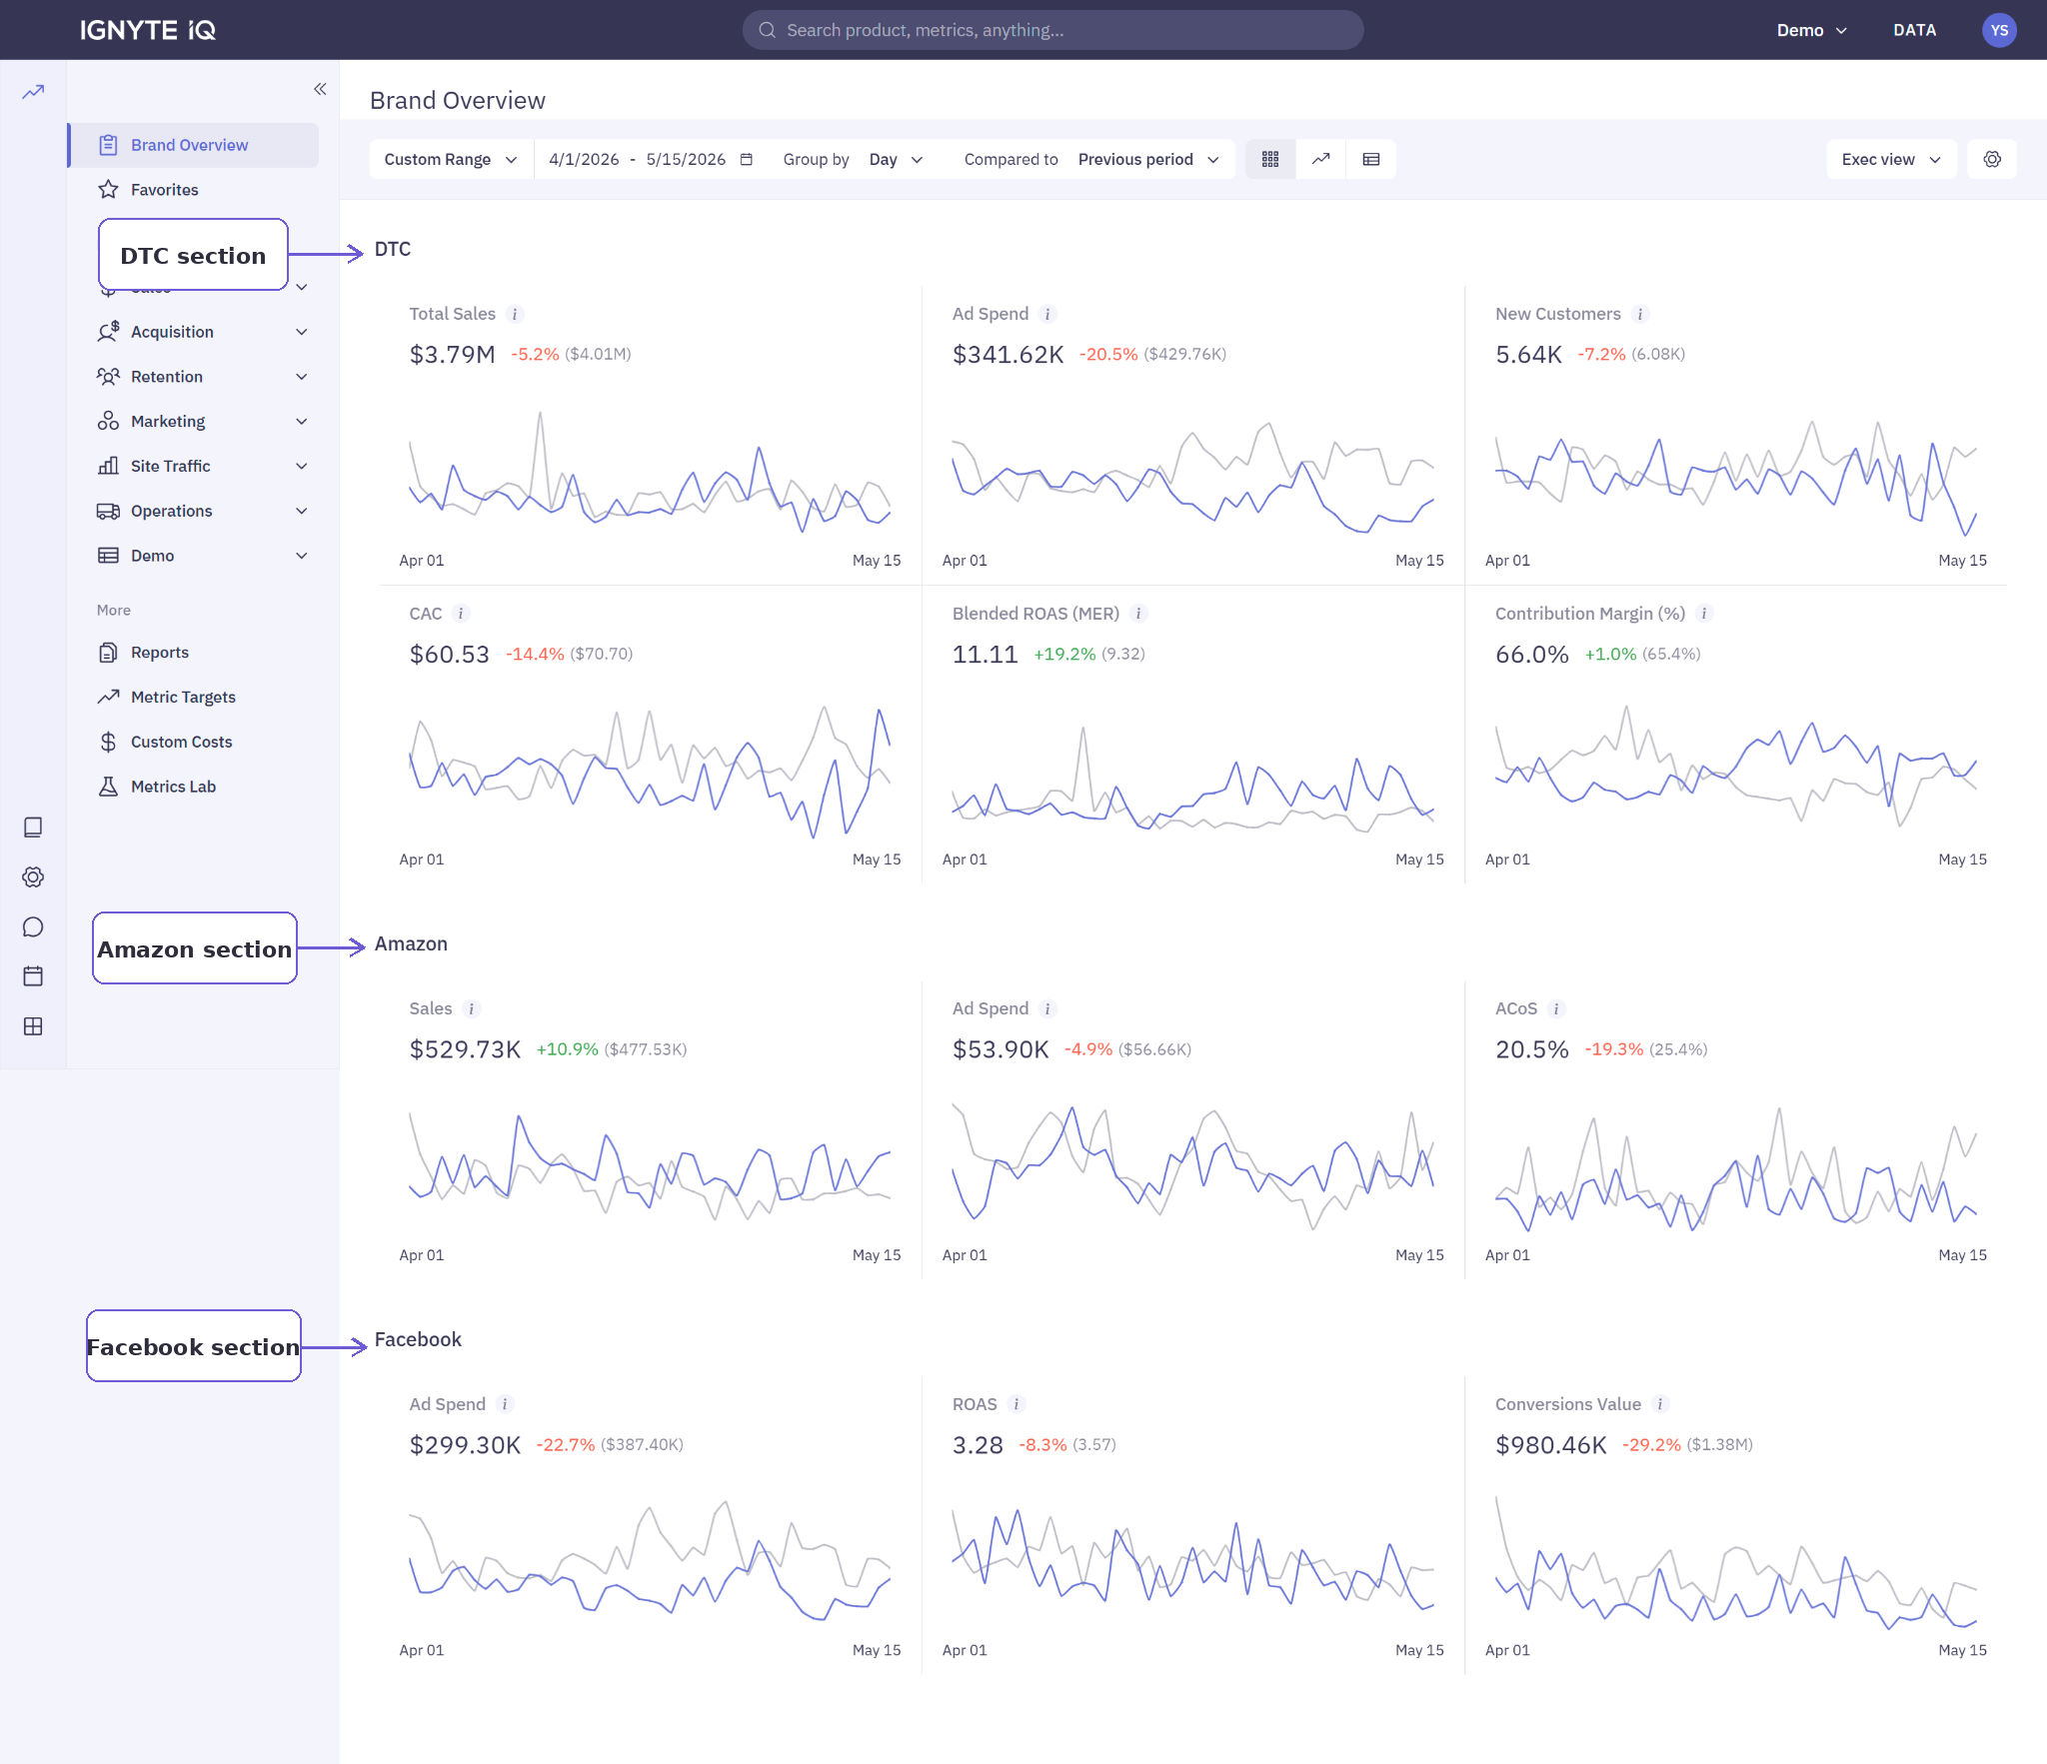Viewport: 2047px width, 1764px height.
Task: Click the $3.79M Total Sales value
Action: tap(452, 355)
